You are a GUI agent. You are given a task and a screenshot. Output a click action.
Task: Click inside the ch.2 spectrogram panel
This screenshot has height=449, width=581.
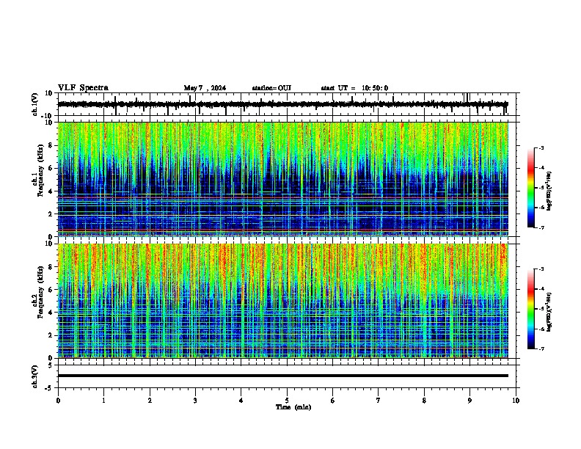pyautogui.click(x=282, y=301)
